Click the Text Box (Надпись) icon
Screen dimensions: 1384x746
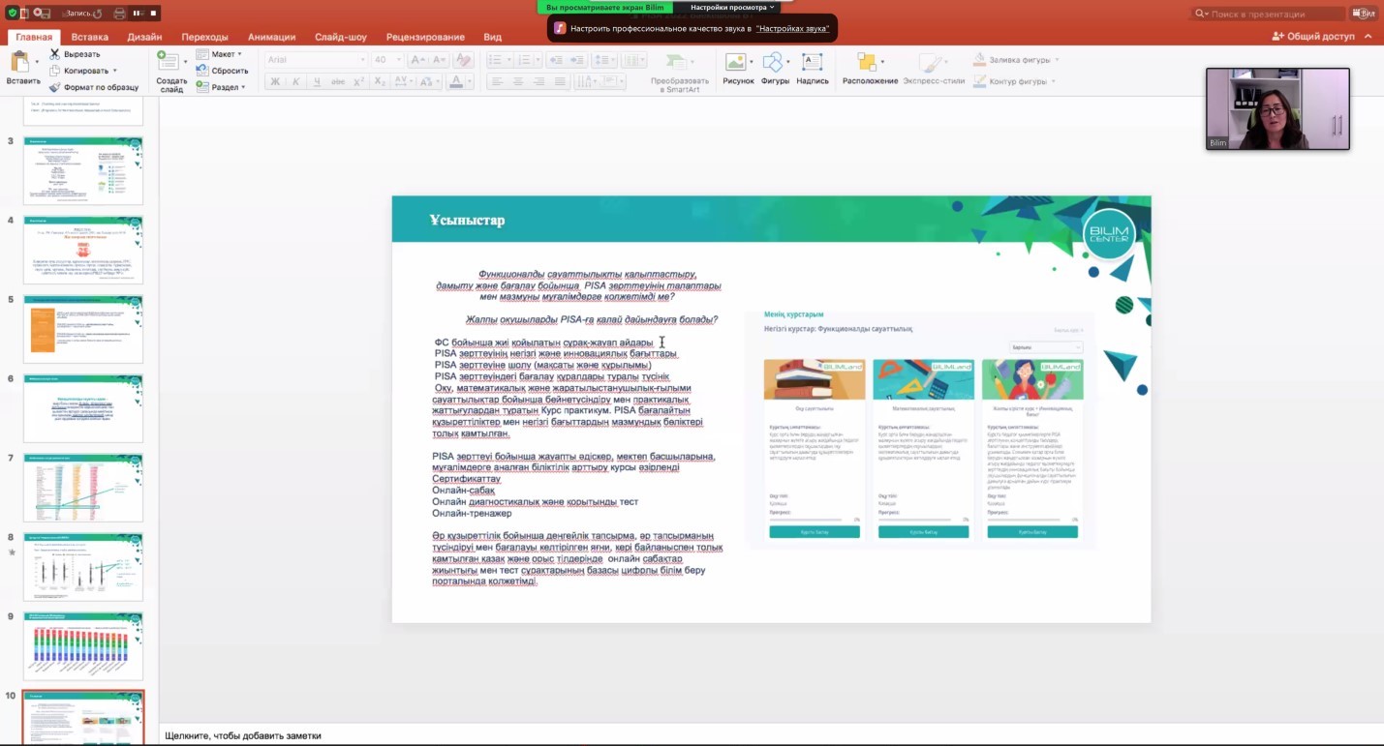point(813,61)
